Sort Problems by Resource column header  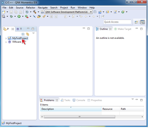[110, 109]
